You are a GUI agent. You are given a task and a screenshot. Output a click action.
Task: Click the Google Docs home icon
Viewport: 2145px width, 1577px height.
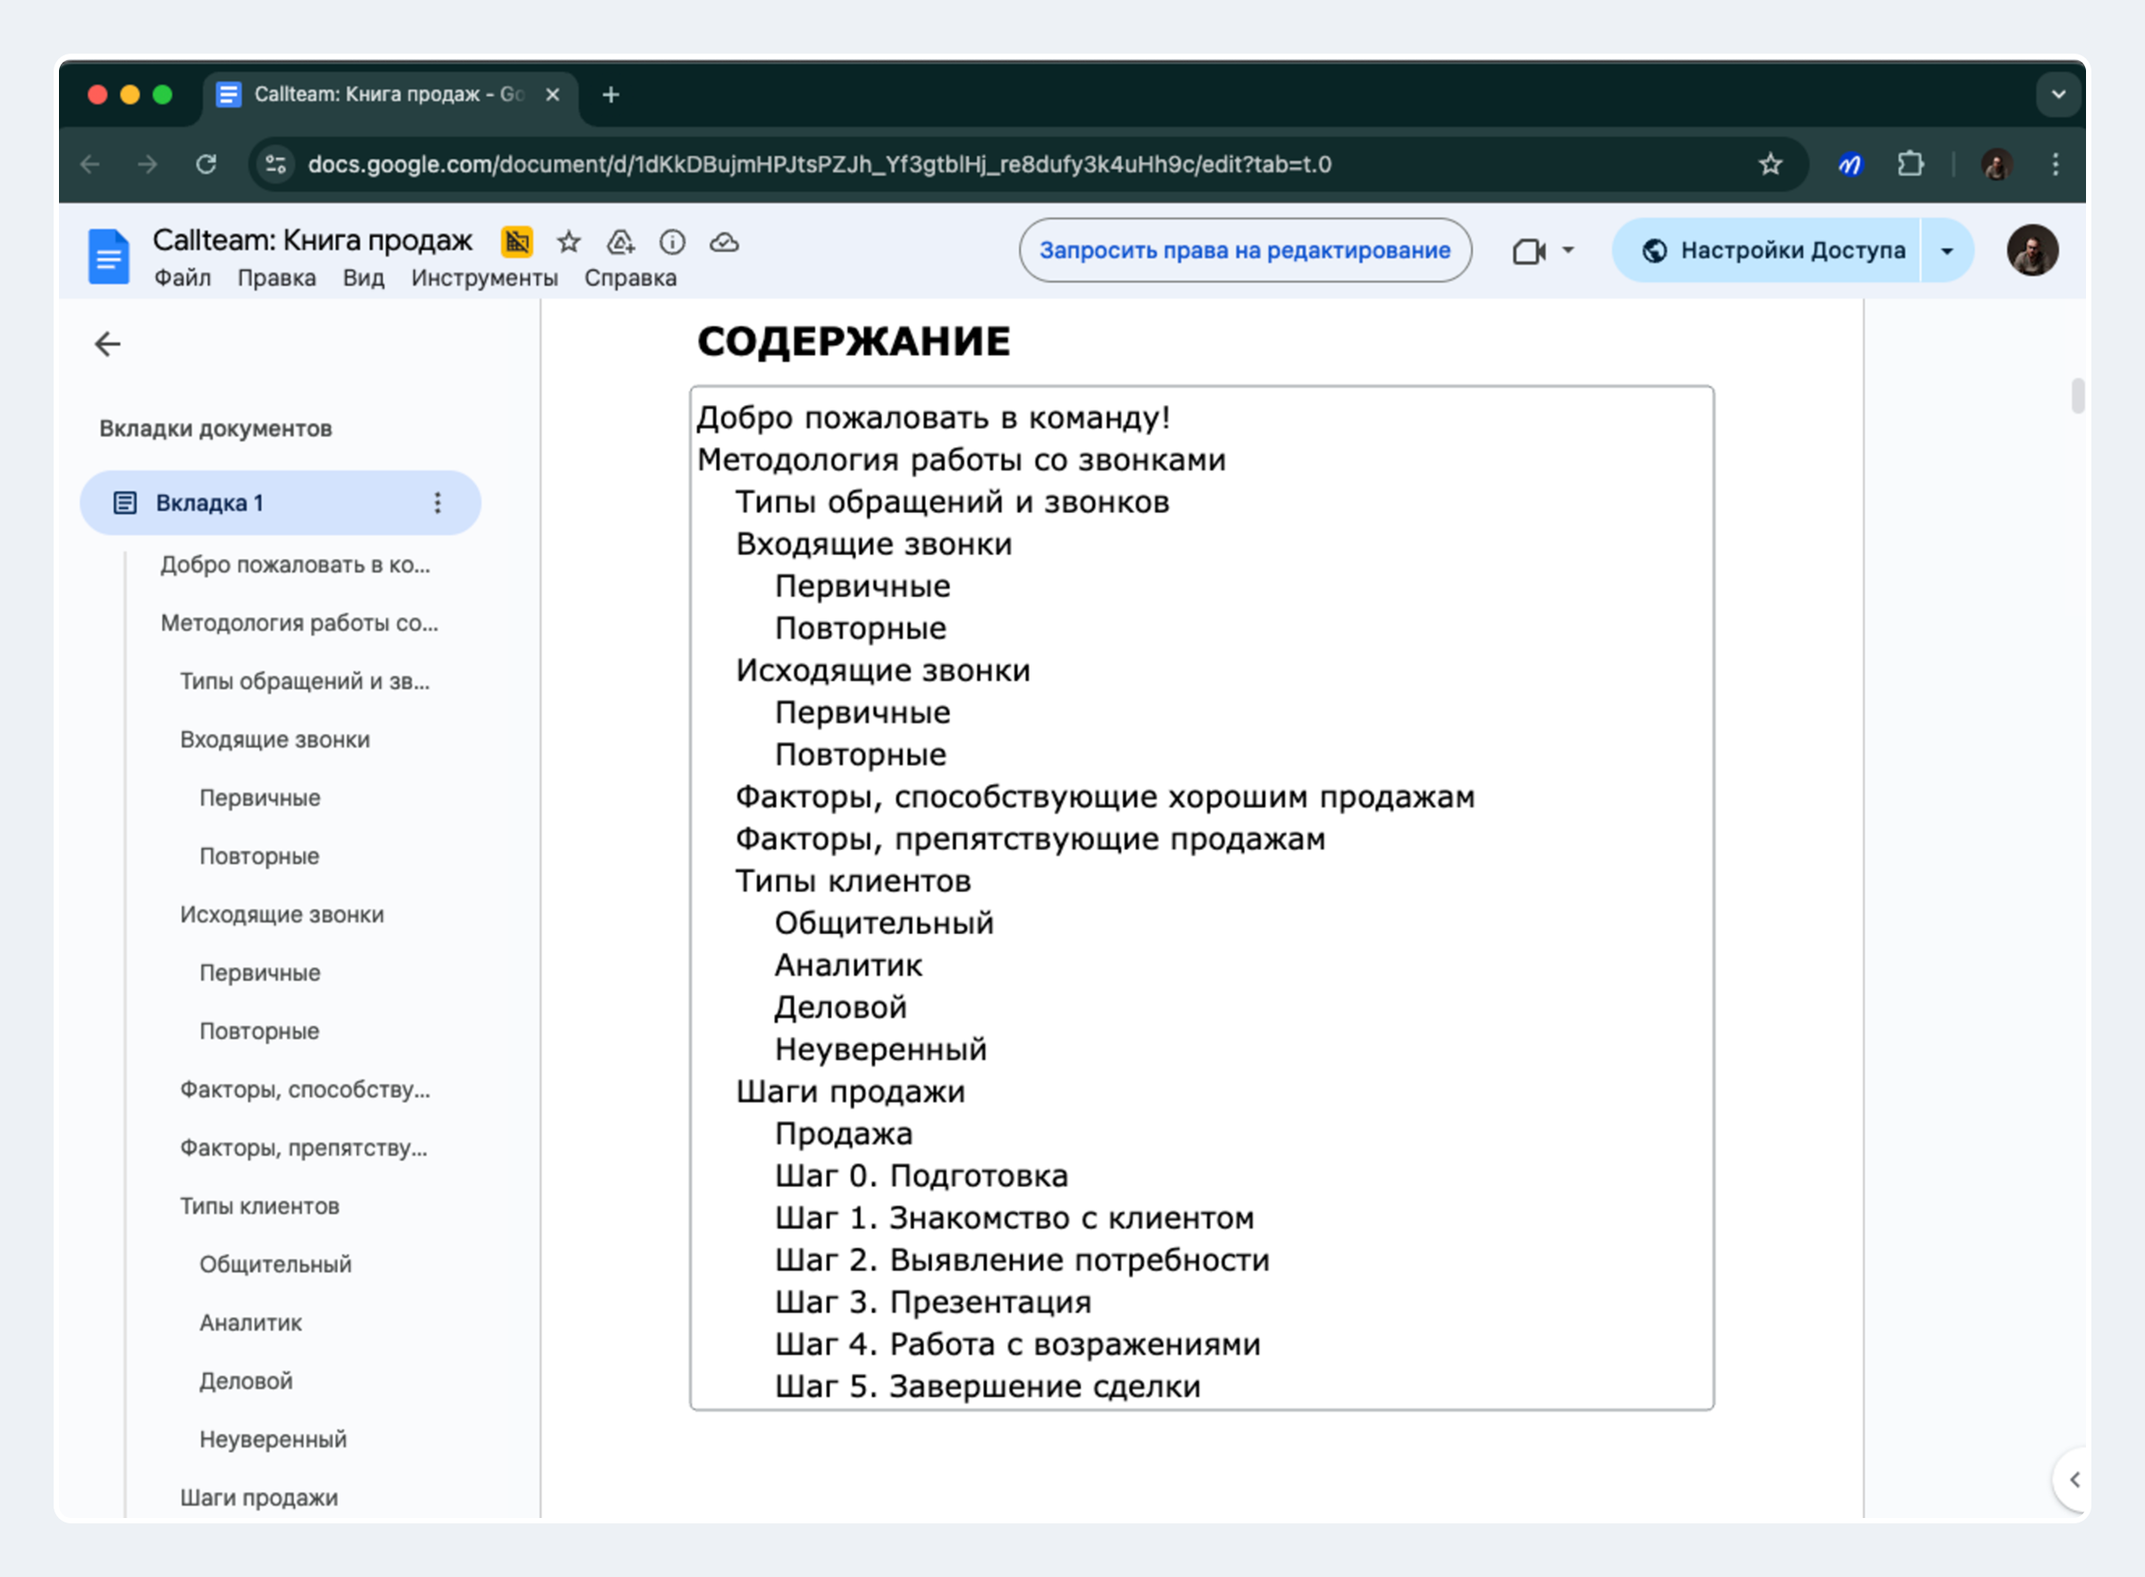108,256
